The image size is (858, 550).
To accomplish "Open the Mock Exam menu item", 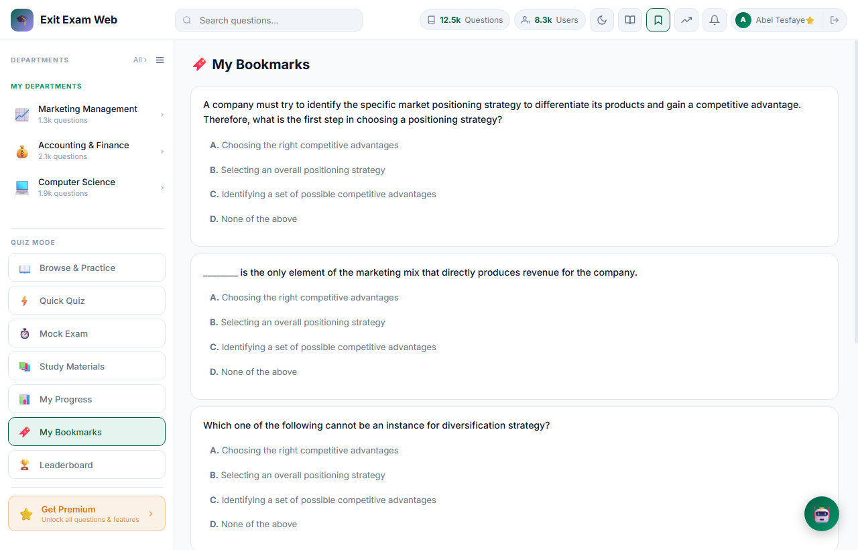I will tap(86, 333).
